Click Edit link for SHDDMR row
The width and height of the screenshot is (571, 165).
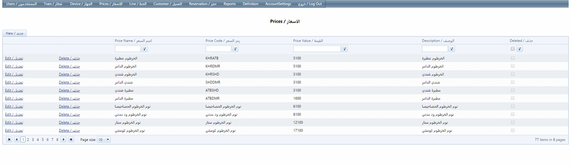(14, 82)
